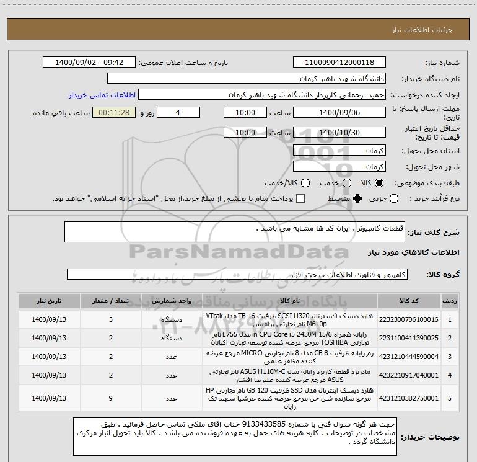The width and height of the screenshot is (477, 462).
Task: Tick the Islamic treasury documents payment checkbox
Action: click(x=300, y=198)
